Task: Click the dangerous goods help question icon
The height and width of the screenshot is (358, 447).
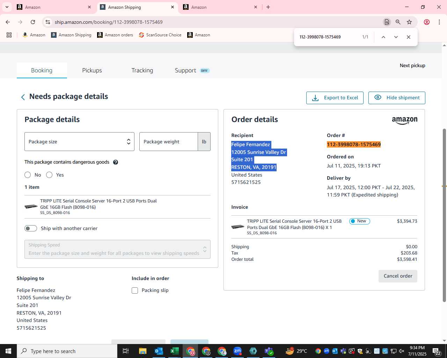Action: click(x=116, y=162)
